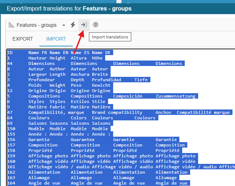Click the ID '155' in the Année row
Viewport: 235px width, 186px height.
(11, 134)
